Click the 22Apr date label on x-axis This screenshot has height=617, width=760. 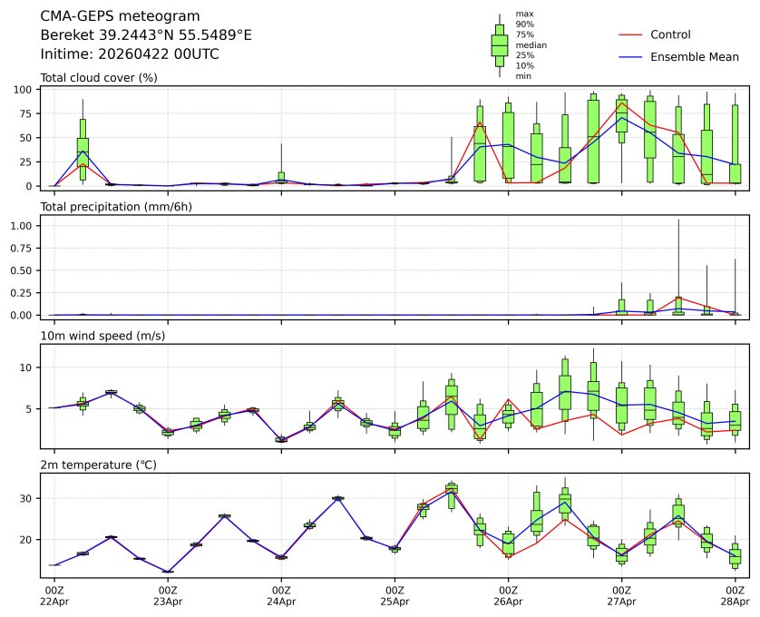point(54,601)
